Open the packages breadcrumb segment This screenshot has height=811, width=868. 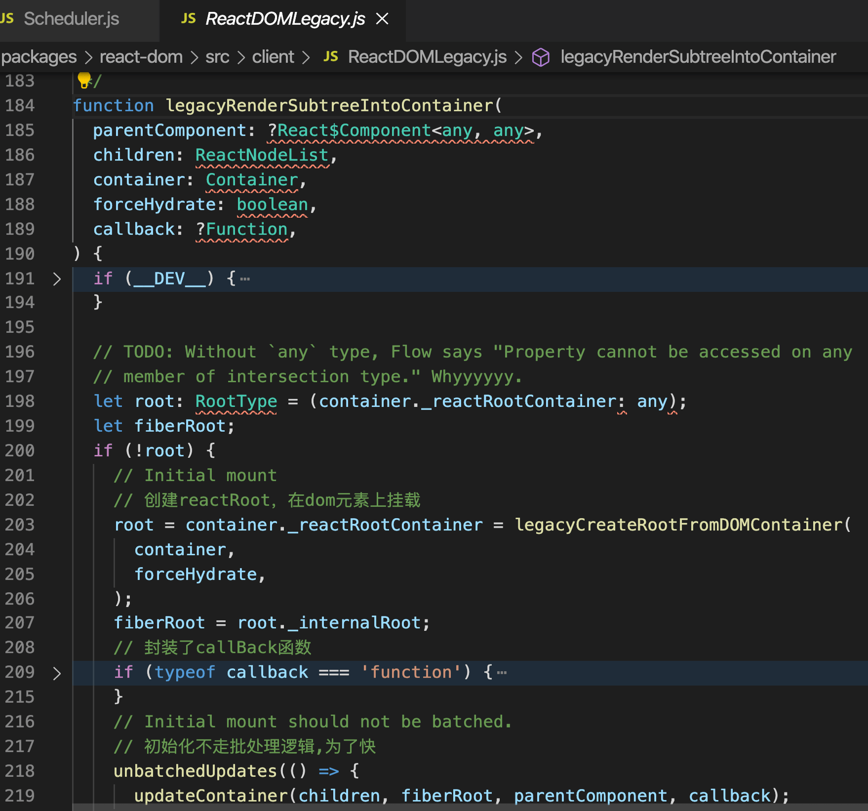pos(39,57)
